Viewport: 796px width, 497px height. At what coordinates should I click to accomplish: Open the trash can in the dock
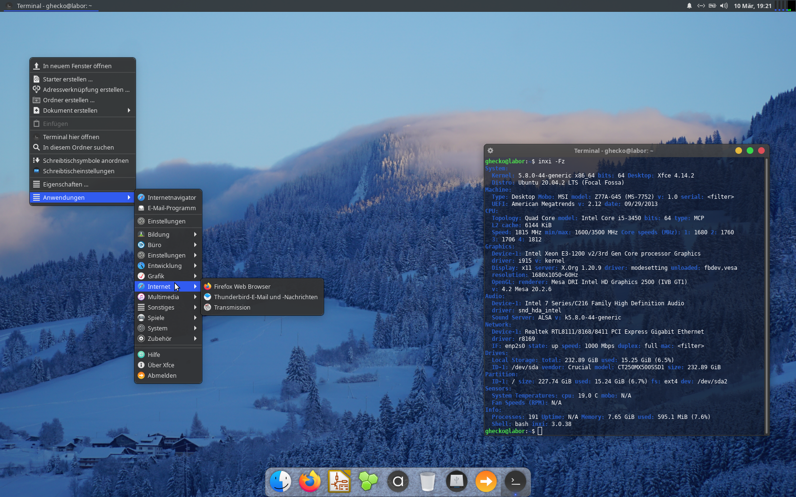(427, 482)
